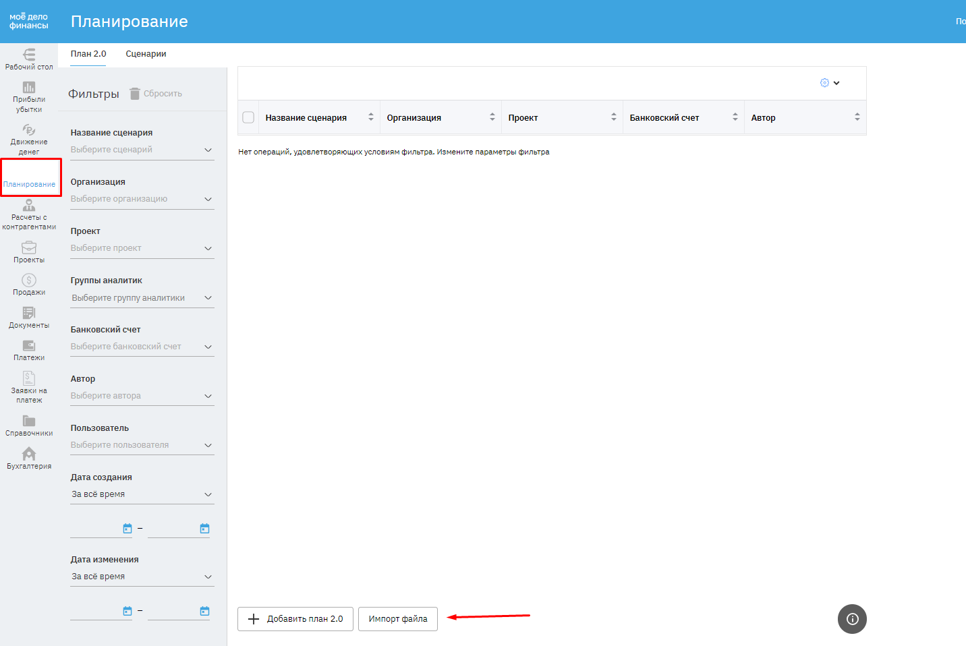Click the Планирование page title
The width and height of the screenshot is (966, 646).
(130, 22)
